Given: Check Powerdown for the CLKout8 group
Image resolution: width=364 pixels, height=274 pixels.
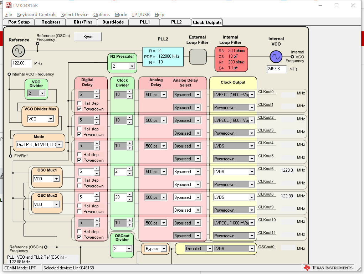Looking at the screenshot, I should tap(79, 212).
